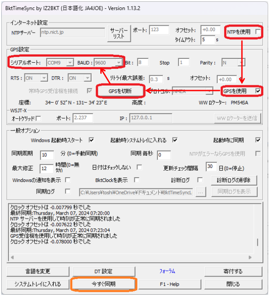The height and width of the screenshot is (296, 269).
Task: Toggle 常時GPS受信機を接続 checkbox
Action: pyautogui.click(x=90, y=91)
